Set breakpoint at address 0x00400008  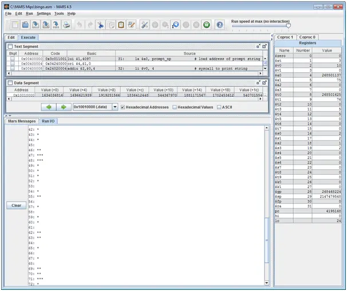point(13,68)
